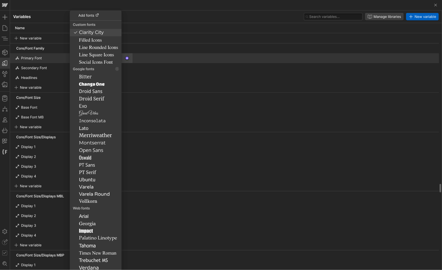Click the purple indicator dot beside font dropdown
442x270 pixels.
[127, 58]
